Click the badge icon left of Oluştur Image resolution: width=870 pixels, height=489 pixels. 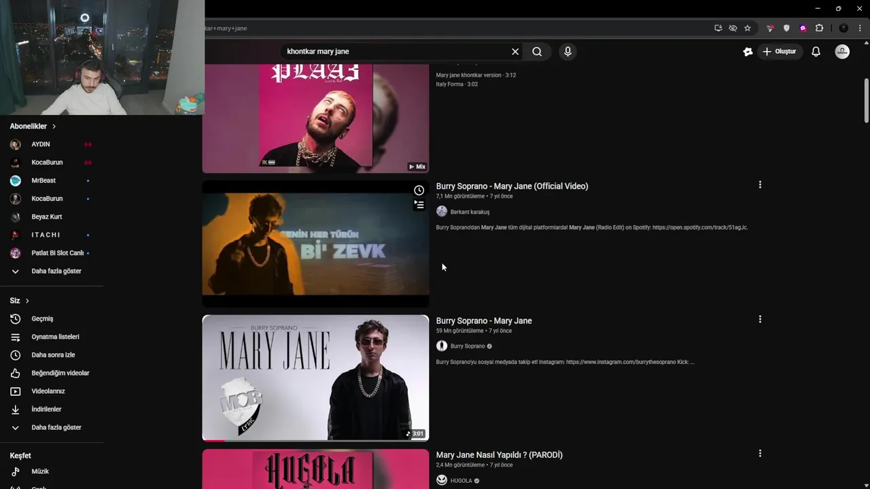pos(748,52)
